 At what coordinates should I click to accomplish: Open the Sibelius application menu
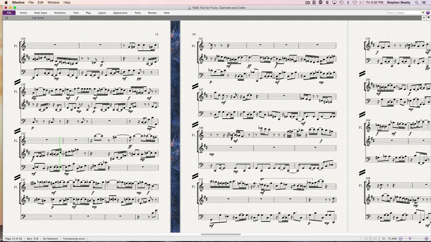[x=18, y=2]
